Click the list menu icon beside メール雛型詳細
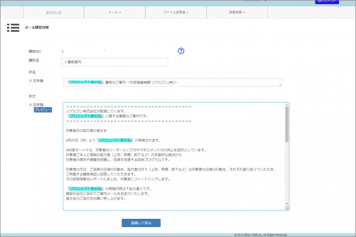Screen dimensions: 356x237 point(13,28)
